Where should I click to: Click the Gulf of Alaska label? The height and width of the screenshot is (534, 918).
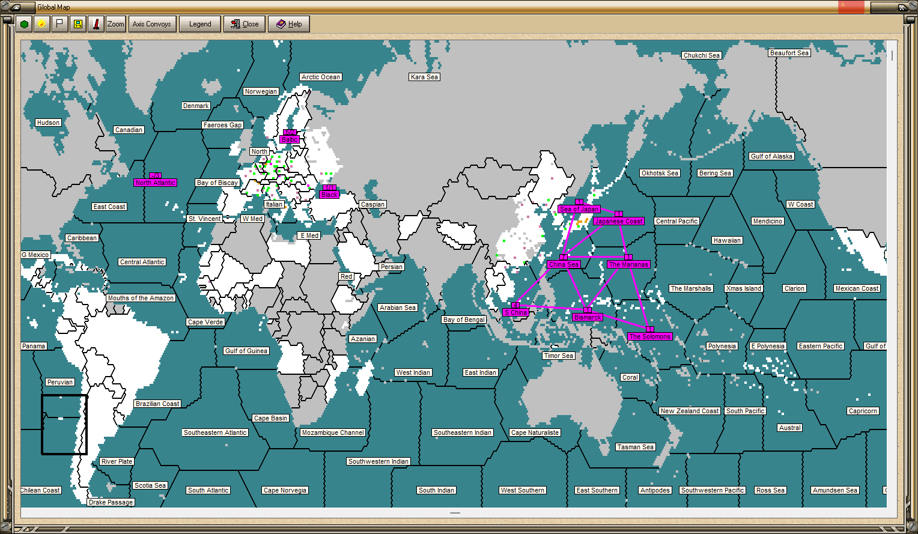772,156
